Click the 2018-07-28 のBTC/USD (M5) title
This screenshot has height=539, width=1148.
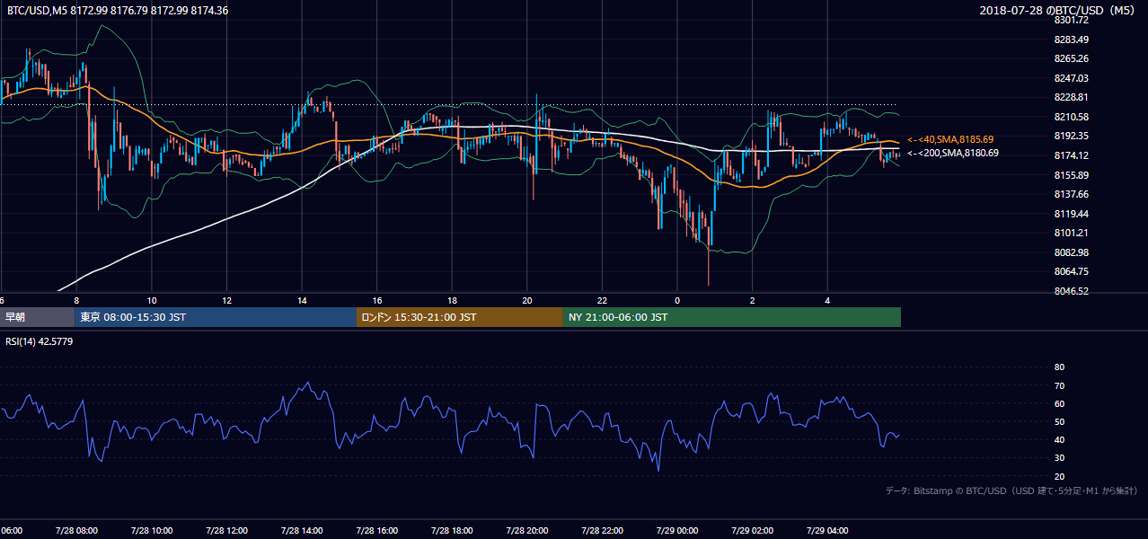pos(1057,10)
